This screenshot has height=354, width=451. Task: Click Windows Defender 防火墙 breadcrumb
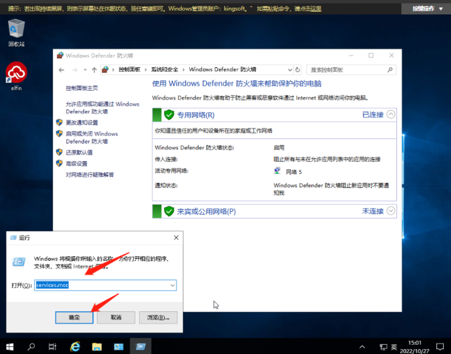pyautogui.click(x=222, y=70)
